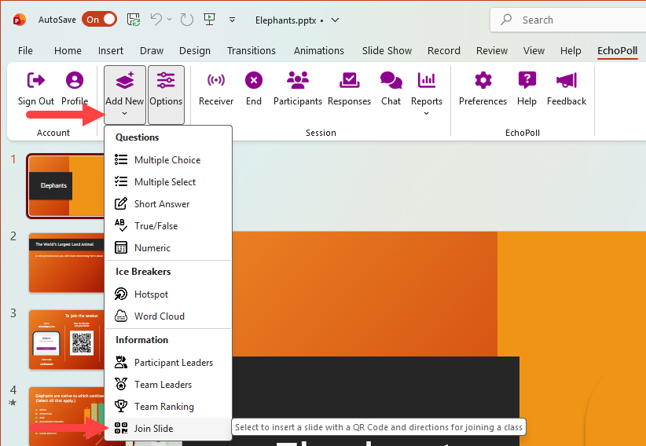Add a Short Answer question

168,204
